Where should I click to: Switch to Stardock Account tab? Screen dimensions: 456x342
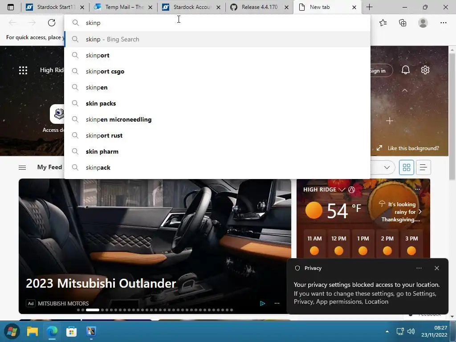(191, 7)
